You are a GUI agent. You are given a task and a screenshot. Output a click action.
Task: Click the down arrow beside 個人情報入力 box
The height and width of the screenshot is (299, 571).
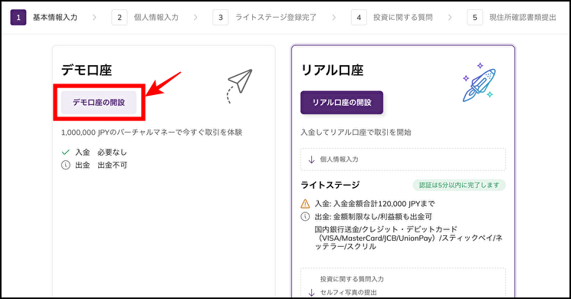click(x=311, y=159)
